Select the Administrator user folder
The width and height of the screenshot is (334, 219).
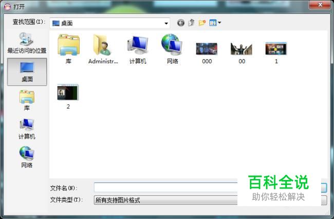pyautogui.click(x=103, y=49)
